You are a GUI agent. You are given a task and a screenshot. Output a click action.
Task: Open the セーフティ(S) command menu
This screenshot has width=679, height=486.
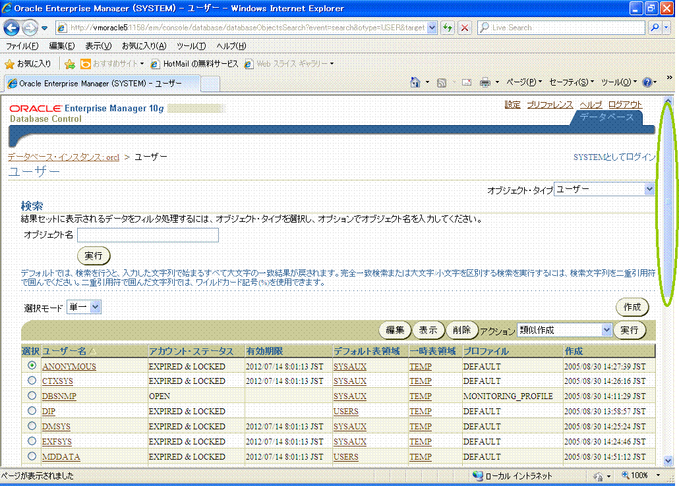pyautogui.click(x=571, y=82)
